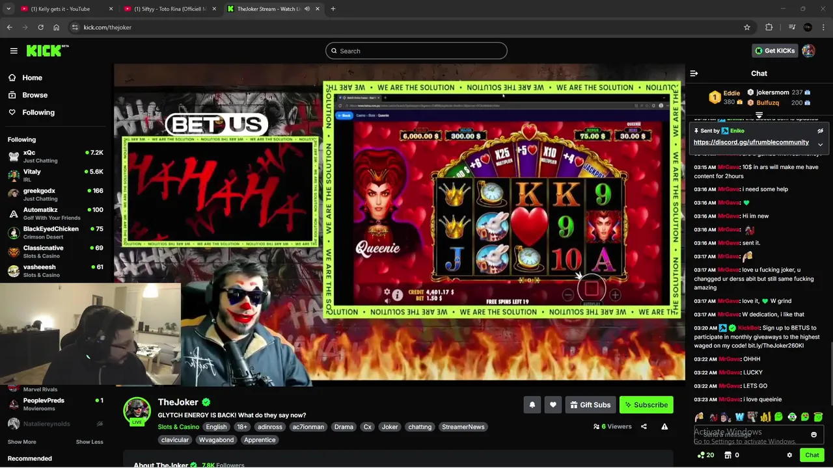Image resolution: width=833 pixels, height=468 pixels.
Task: View site information icon in address bar
Action: 75,27
